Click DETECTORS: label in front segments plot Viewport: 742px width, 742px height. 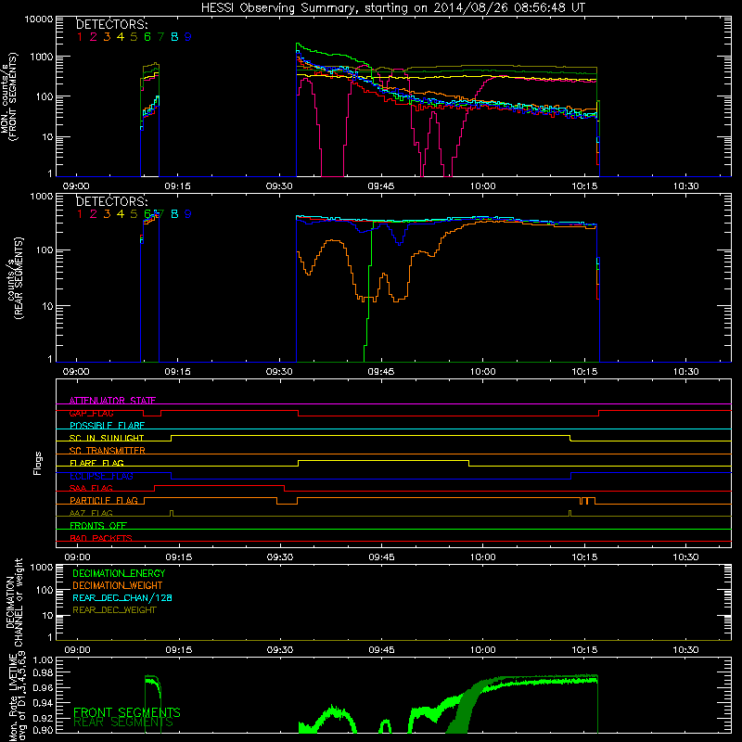pyautogui.click(x=111, y=24)
